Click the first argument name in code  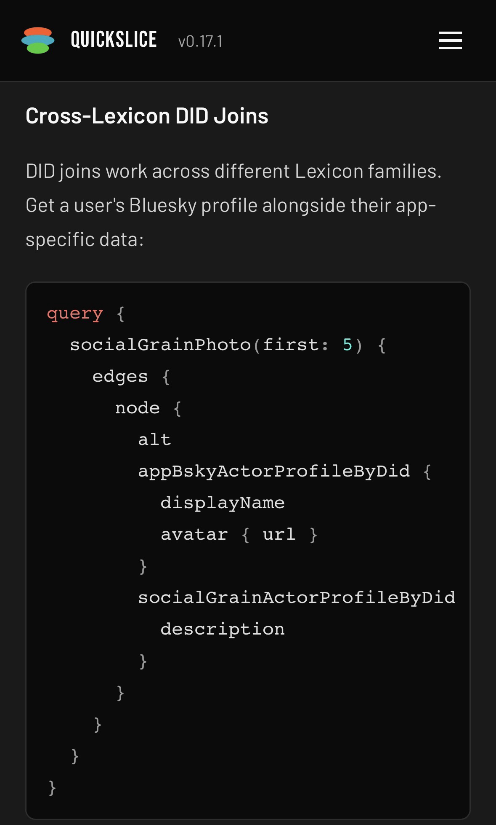(291, 345)
